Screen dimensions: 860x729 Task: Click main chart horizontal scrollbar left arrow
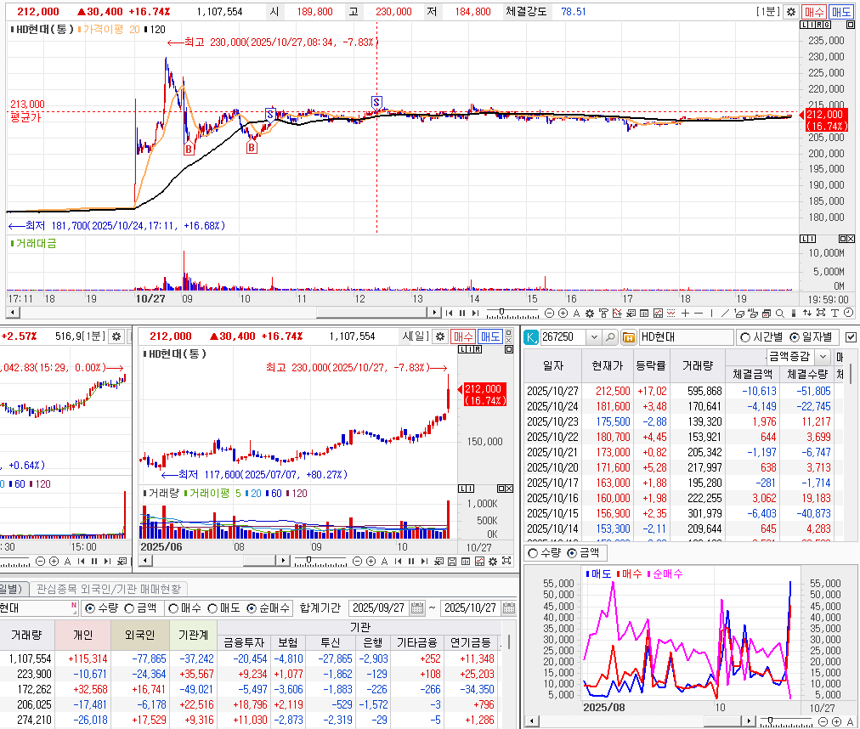13,313
